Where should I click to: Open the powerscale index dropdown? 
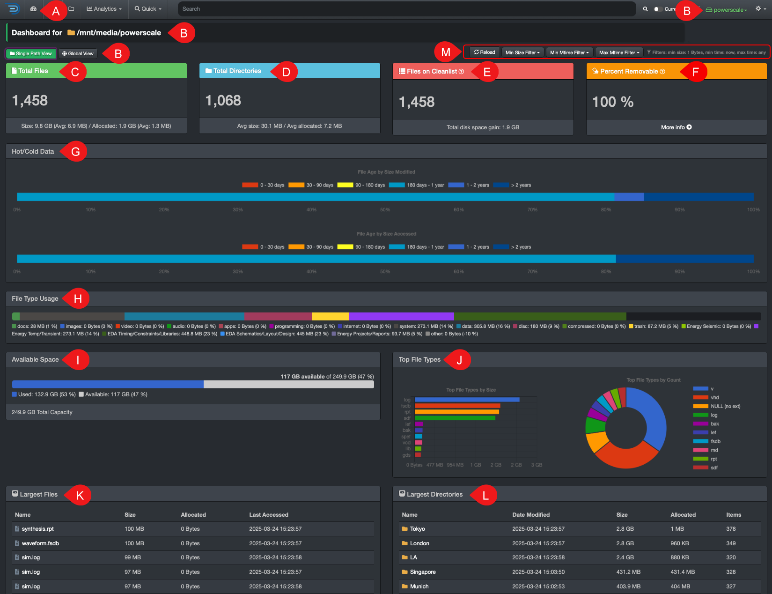point(727,10)
